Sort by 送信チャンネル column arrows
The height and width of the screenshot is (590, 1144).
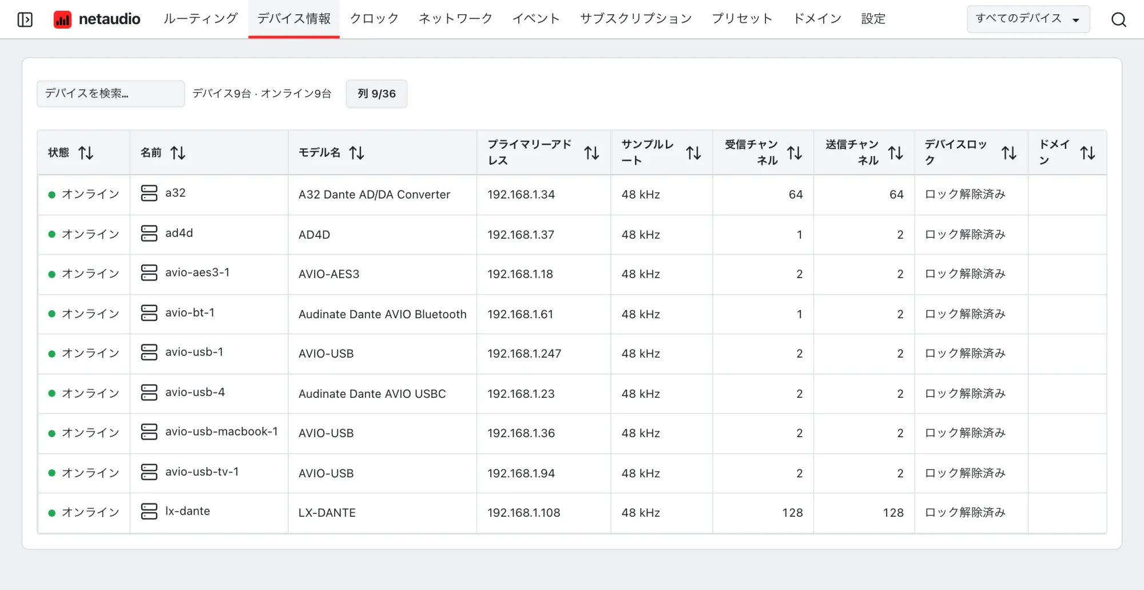coord(896,153)
